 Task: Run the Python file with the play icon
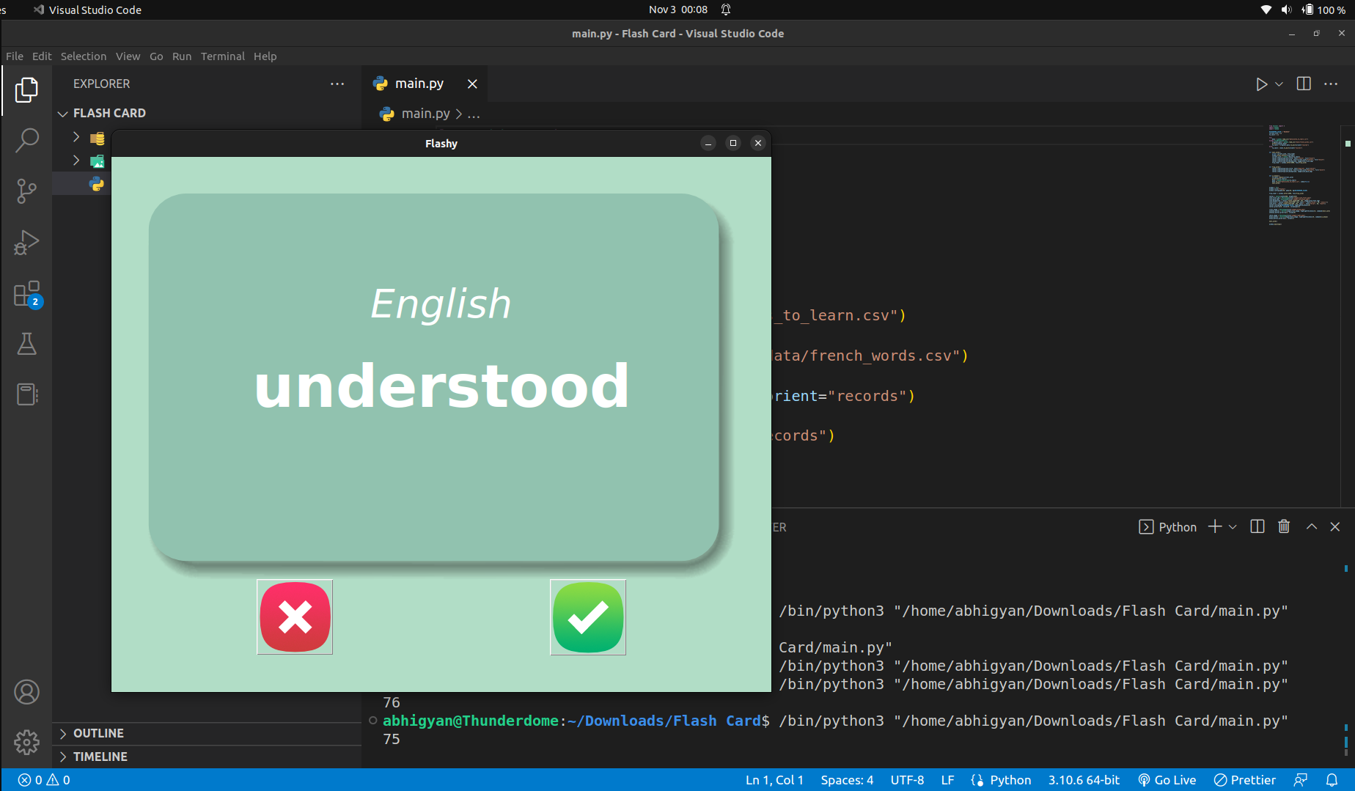[x=1260, y=84]
